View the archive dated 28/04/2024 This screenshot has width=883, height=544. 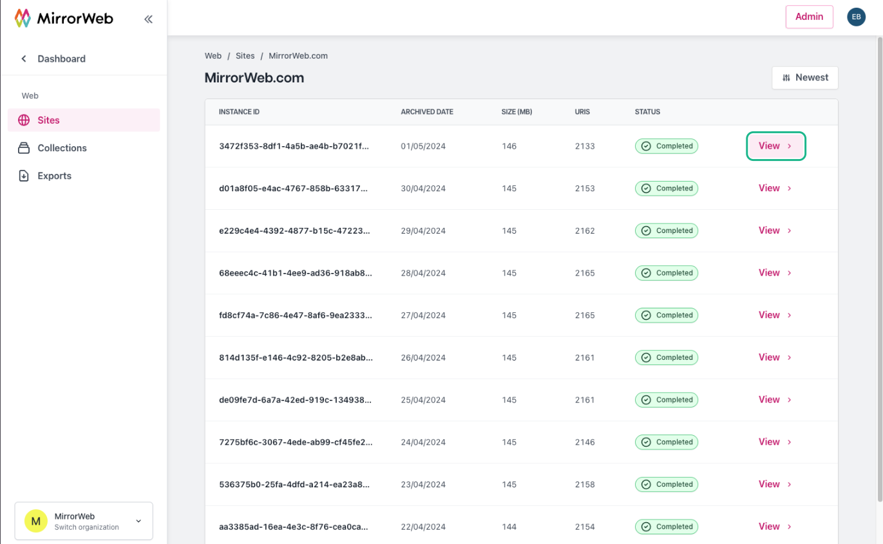[776, 273]
